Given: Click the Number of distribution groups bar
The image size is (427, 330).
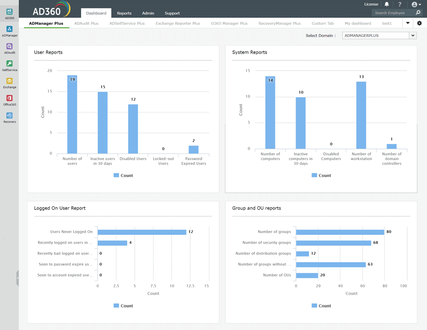Looking at the screenshot, I should [303, 254].
